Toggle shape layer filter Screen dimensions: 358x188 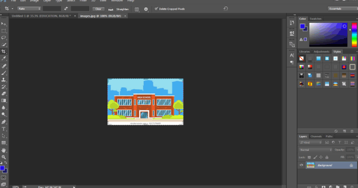point(346,142)
